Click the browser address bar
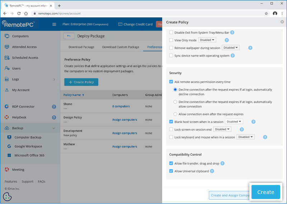Screen dimensions: 287x204 (143, 13)
